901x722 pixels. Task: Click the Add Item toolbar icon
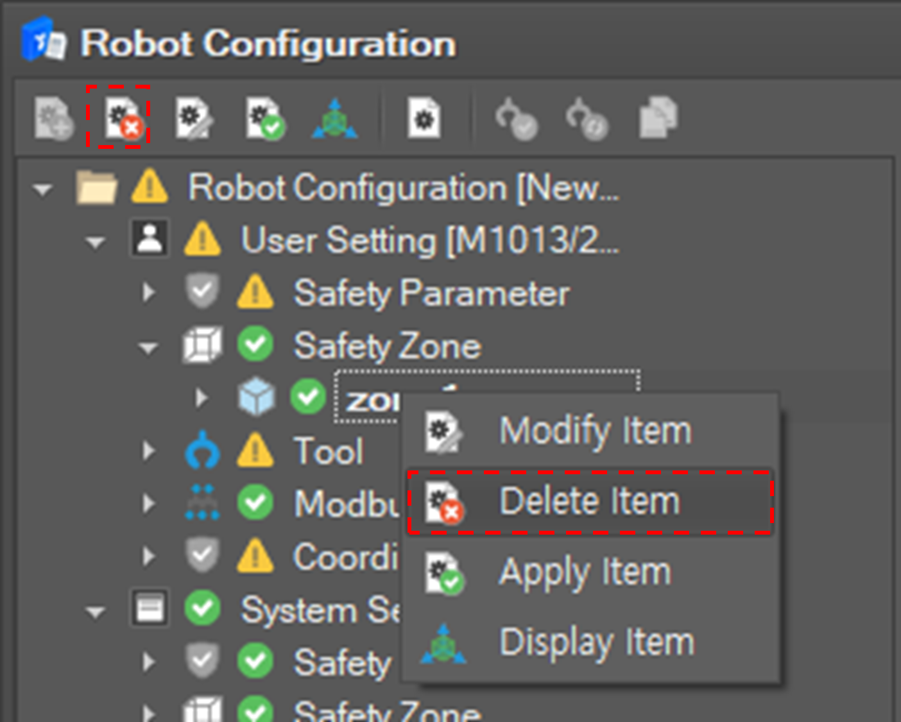[53, 118]
